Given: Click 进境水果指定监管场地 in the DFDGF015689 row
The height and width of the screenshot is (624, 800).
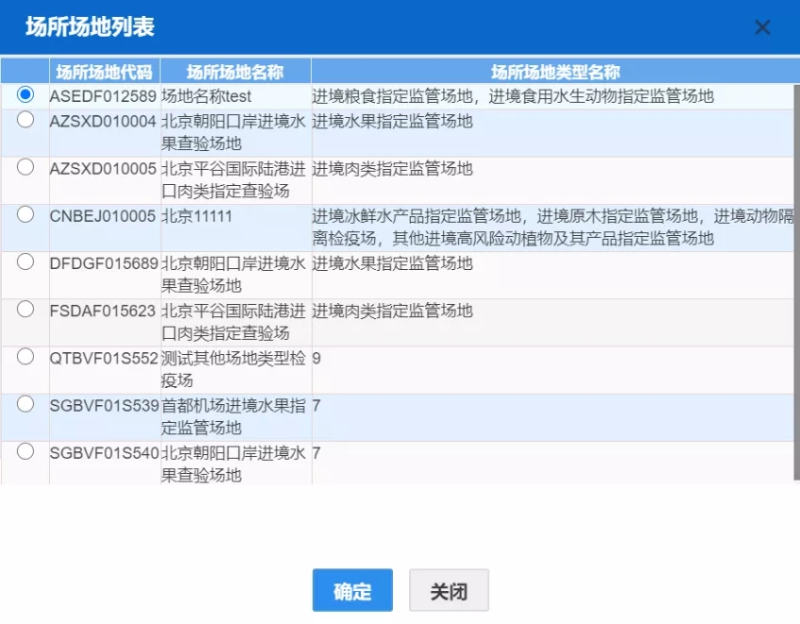Looking at the screenshot, I should [x=392, y=263].
